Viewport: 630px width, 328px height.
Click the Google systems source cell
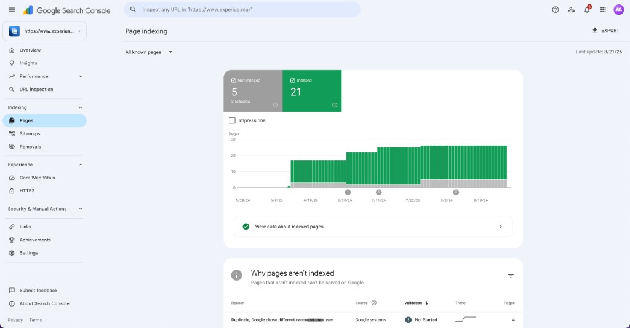(370, 320)
